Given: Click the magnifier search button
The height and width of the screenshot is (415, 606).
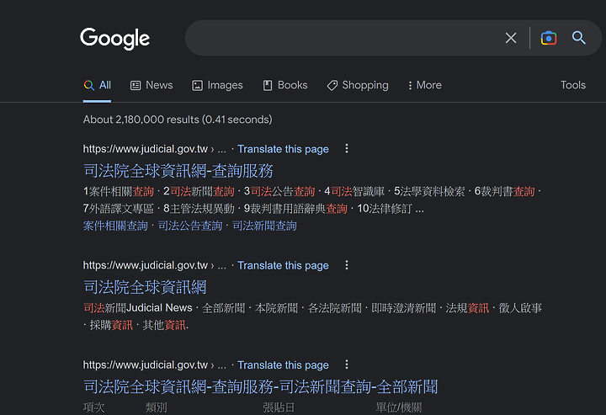Looking at the screenshot, I should pos(578,38).
